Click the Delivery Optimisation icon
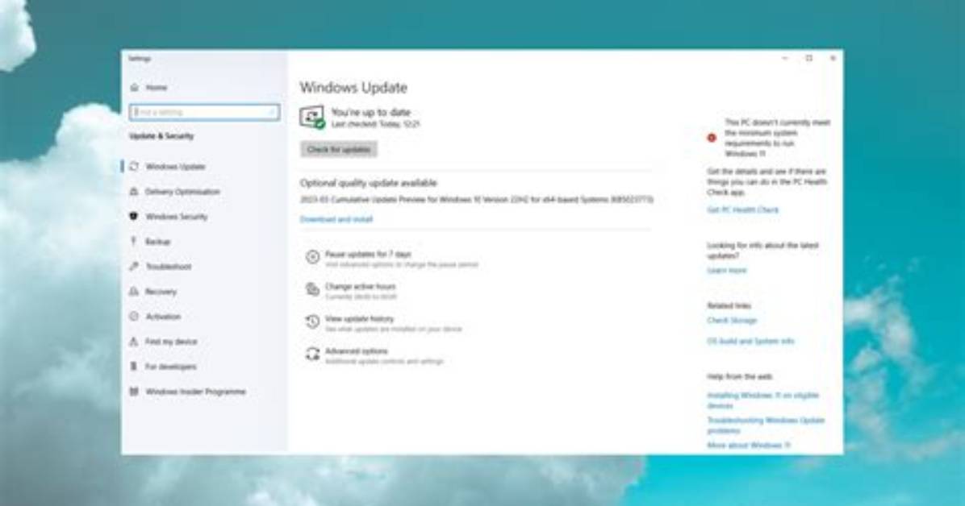Screen dimensions: 965x506 134,191
